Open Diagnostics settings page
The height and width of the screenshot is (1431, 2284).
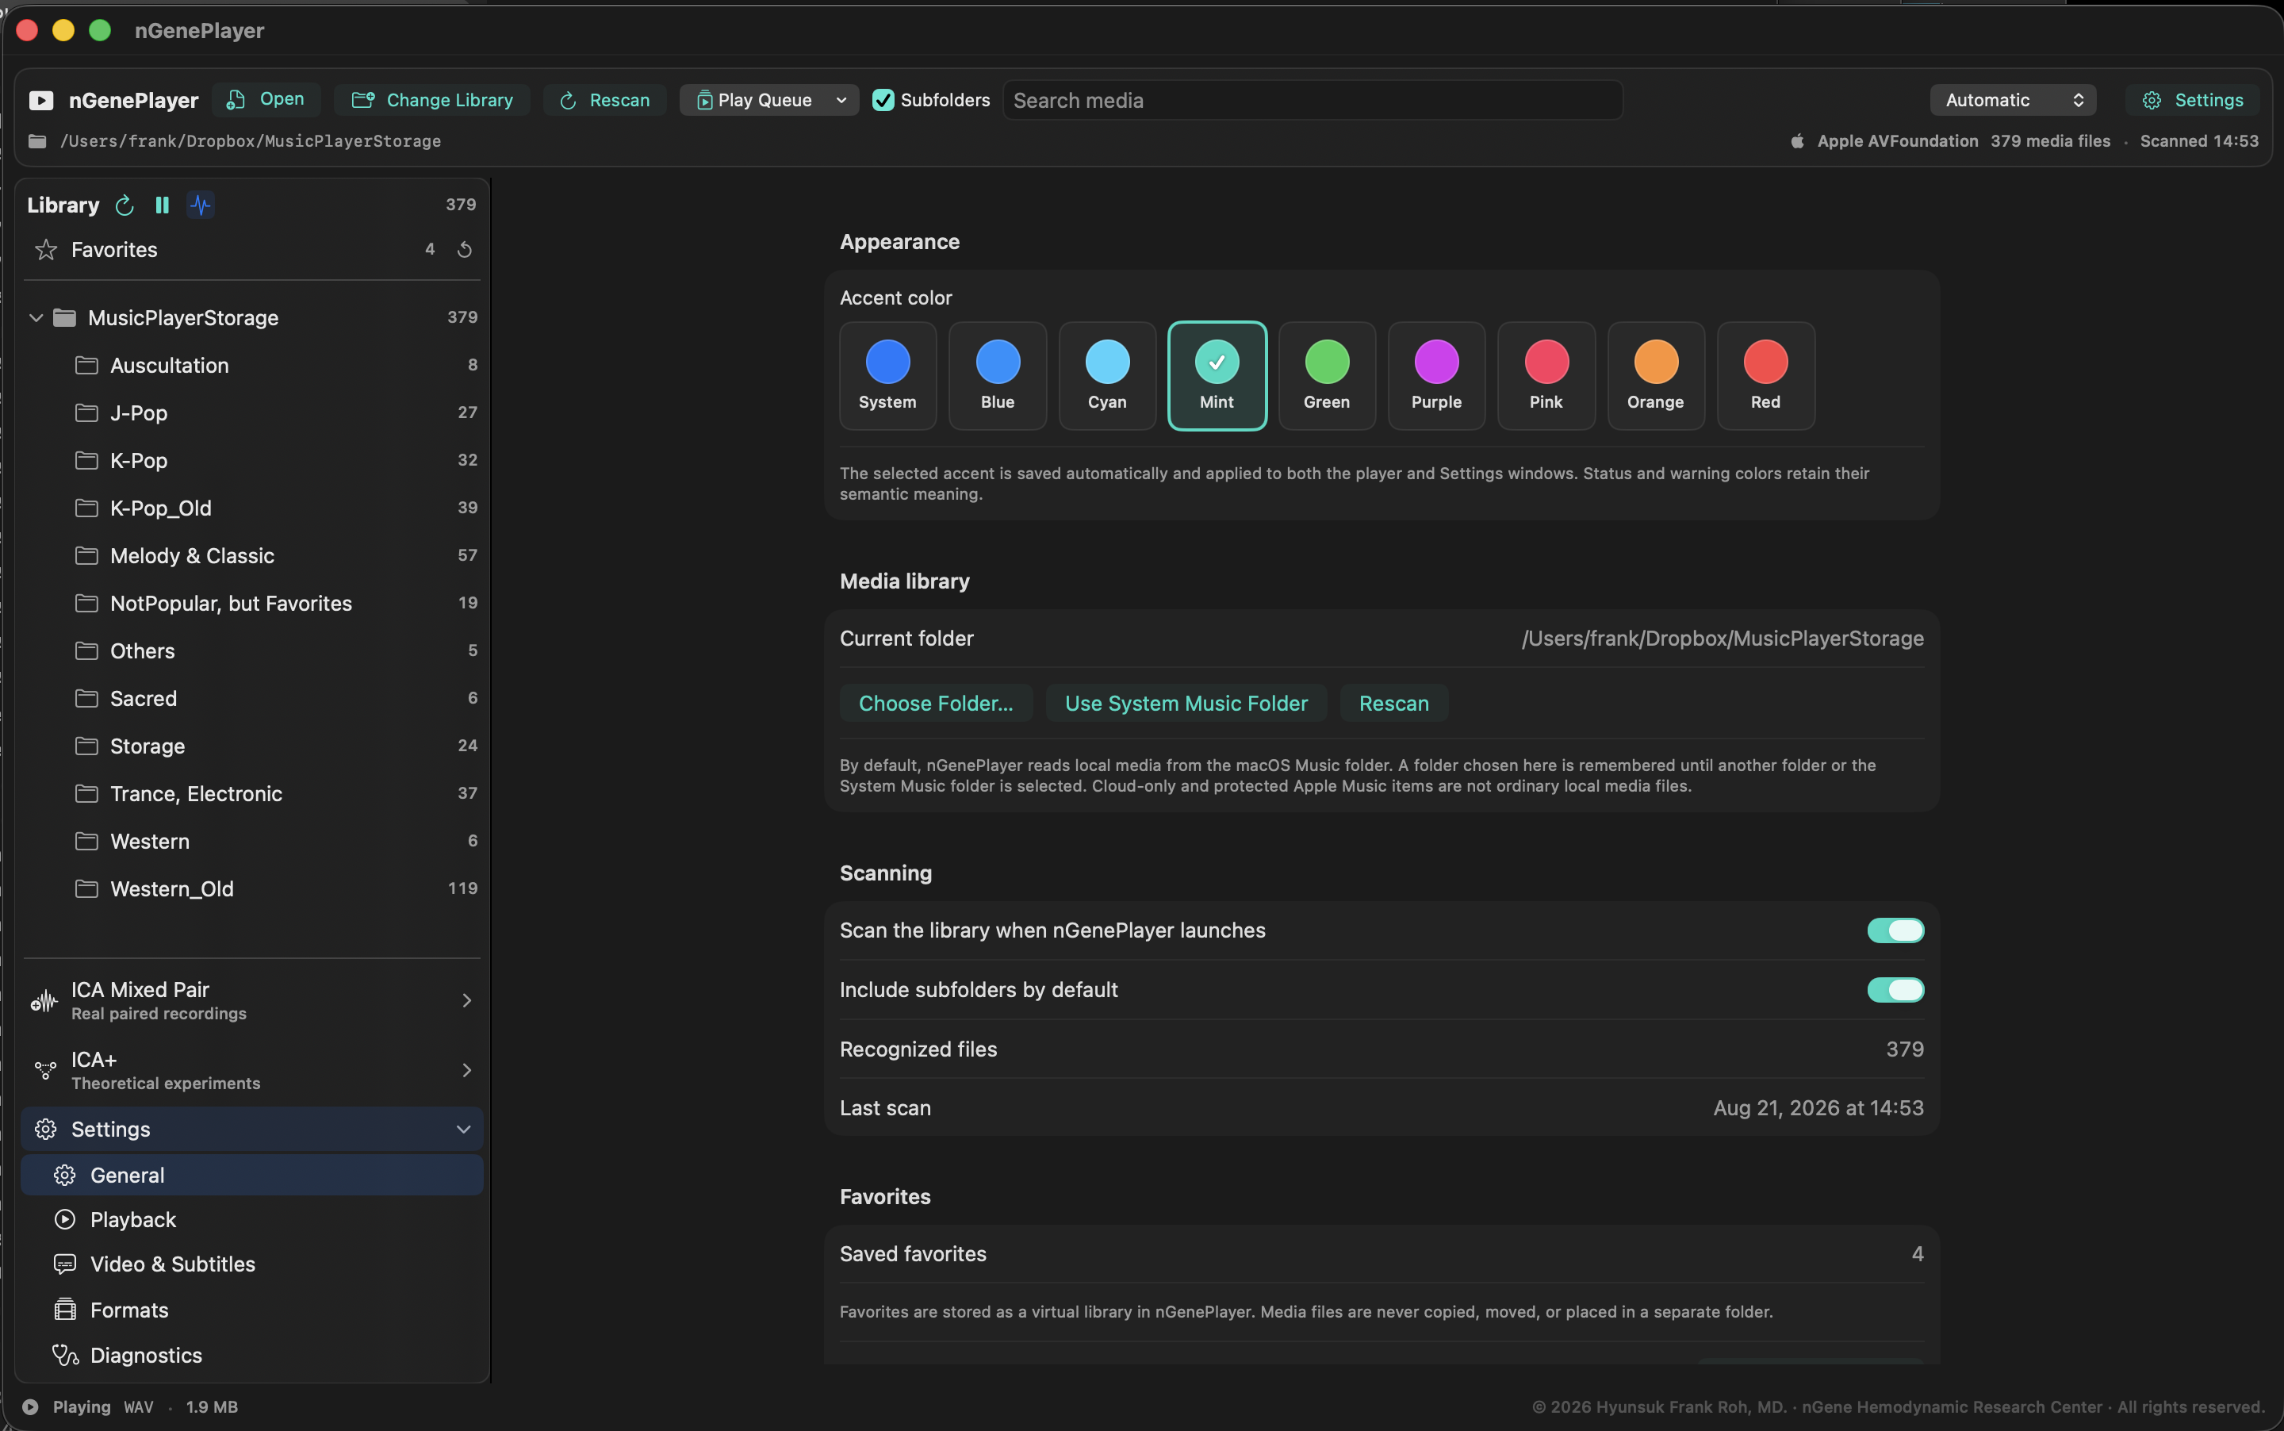[253, 1356]
